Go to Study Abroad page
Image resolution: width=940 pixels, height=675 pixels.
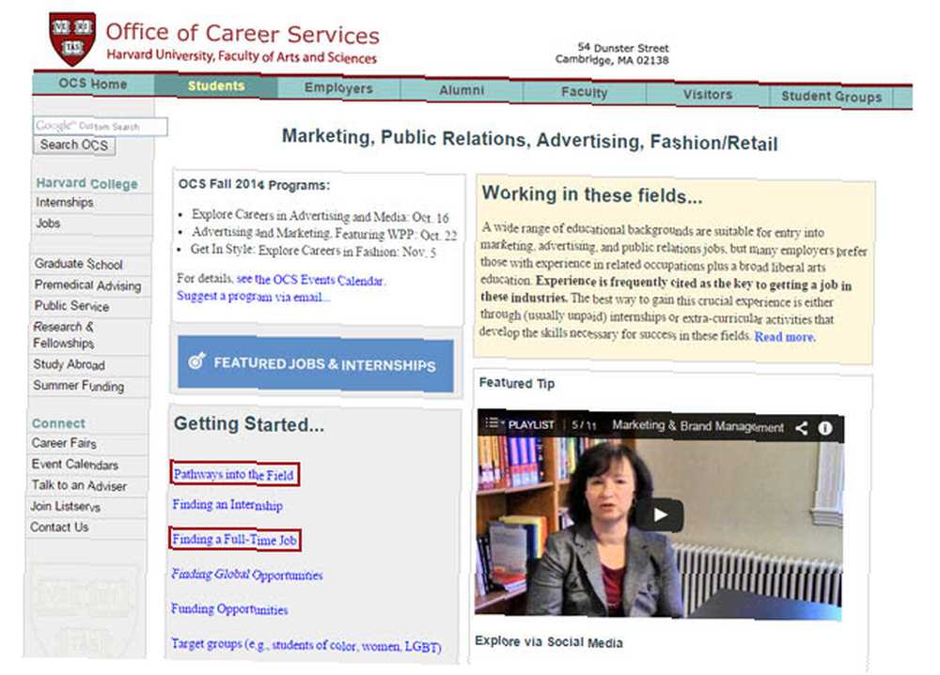click(69, 364)
